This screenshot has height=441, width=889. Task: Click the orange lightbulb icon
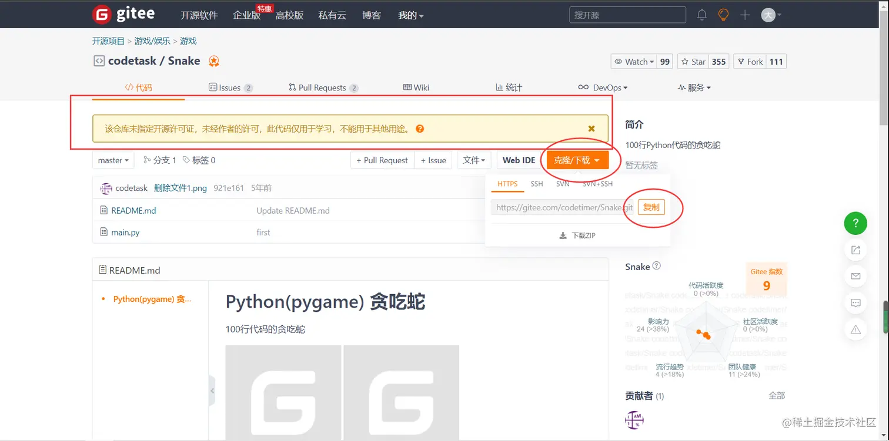[723, 15]
